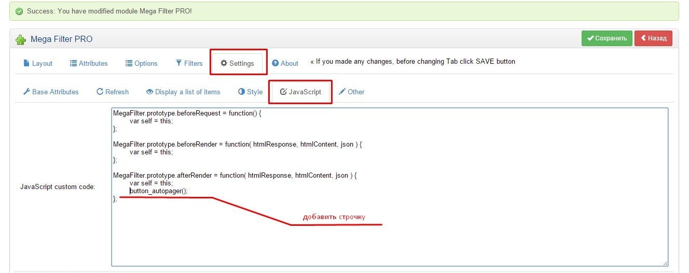The image size is (689, 273).
Task: Click the green Сохранить button
Action: [x=607, y=38]
